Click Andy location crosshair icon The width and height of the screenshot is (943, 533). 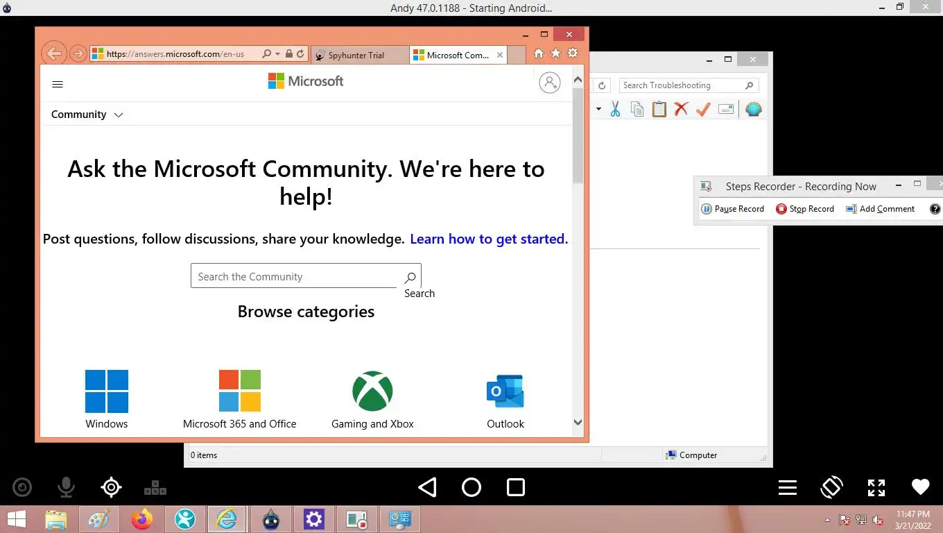click(111, 487)
